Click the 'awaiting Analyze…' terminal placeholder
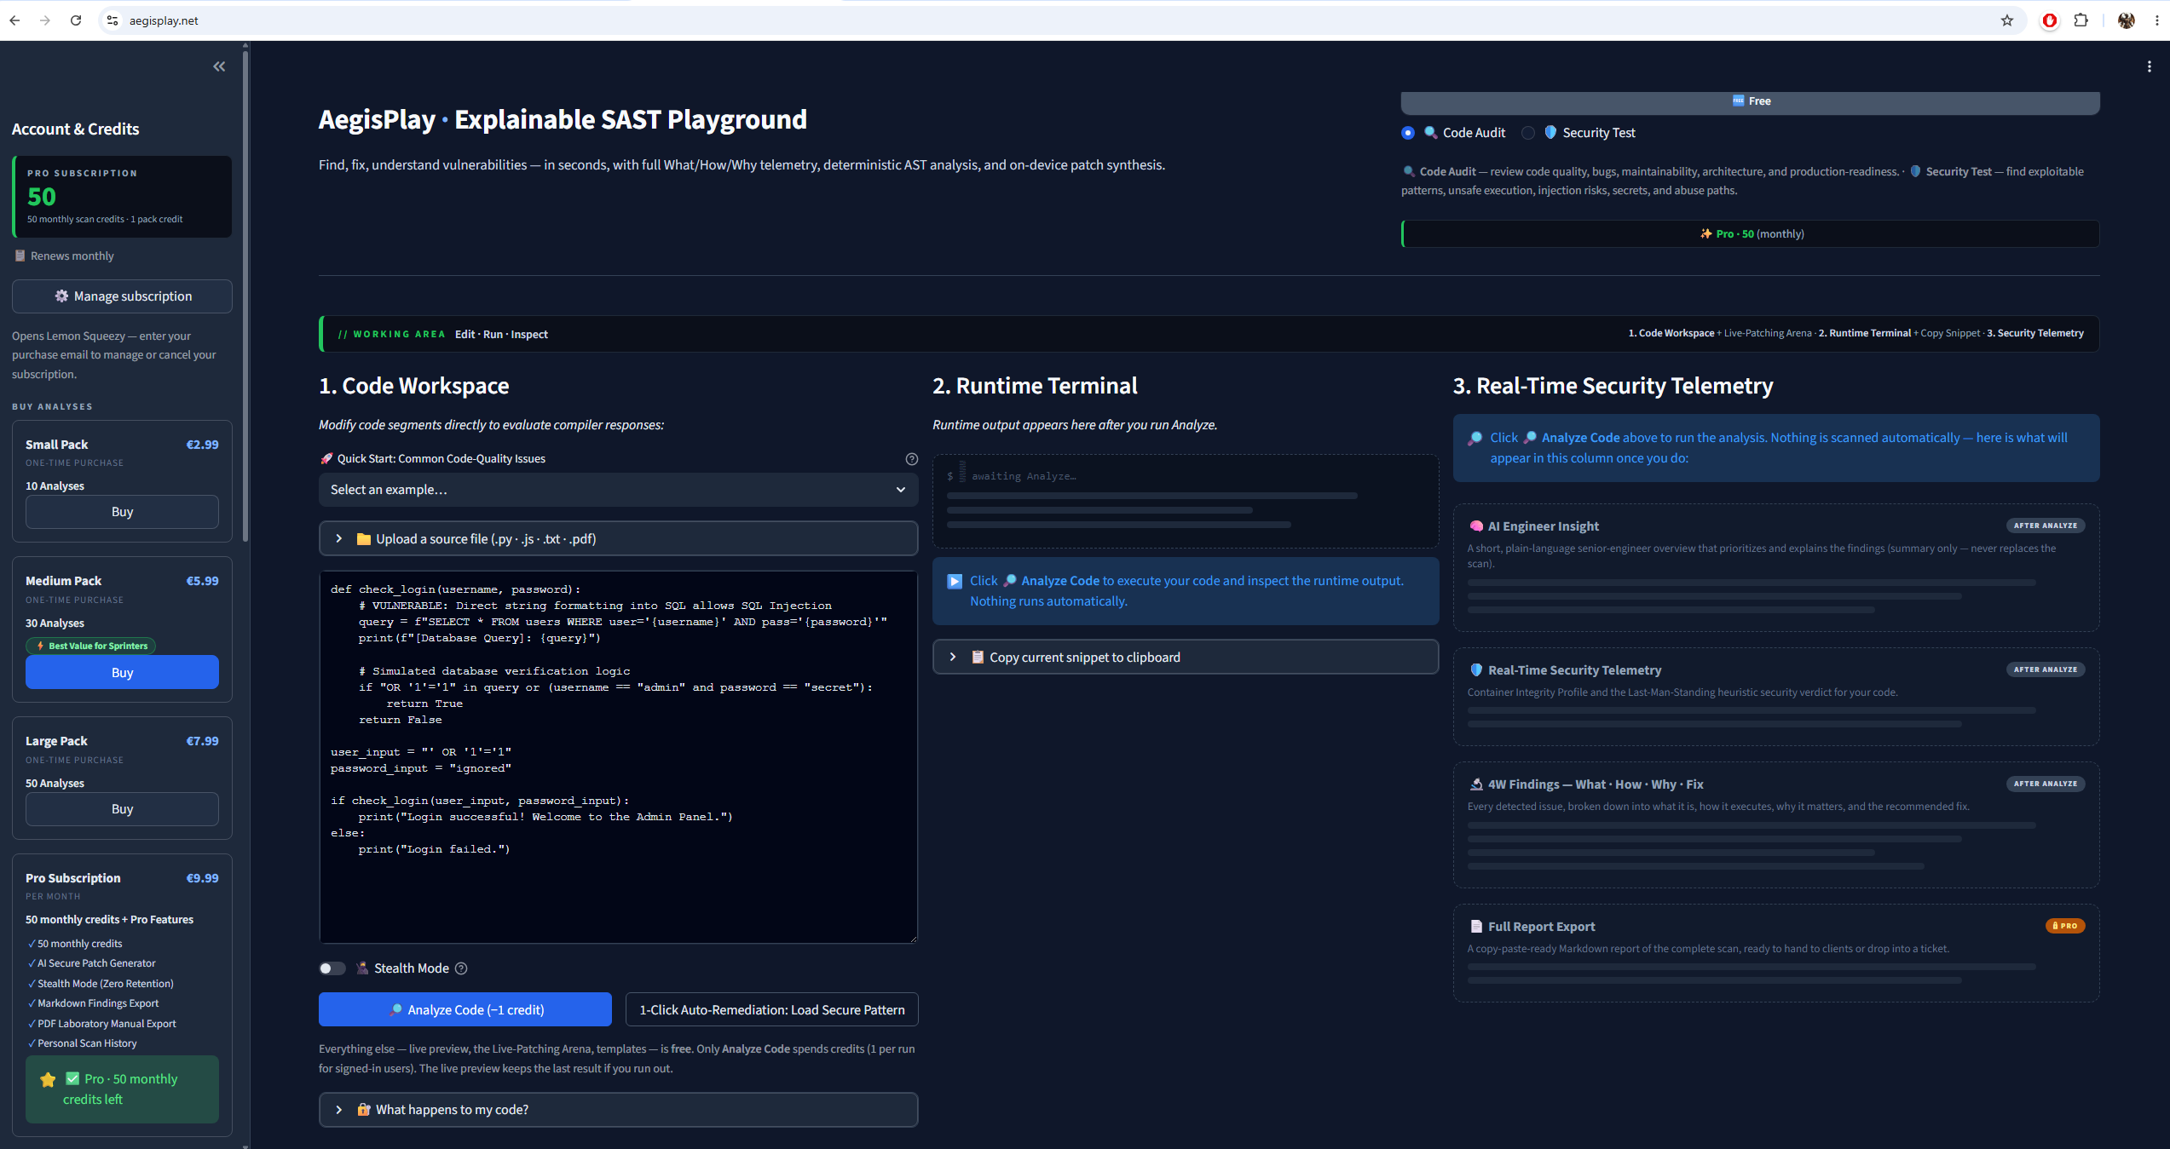This screenshot has width=2170, height=1149. [1024, 477]
